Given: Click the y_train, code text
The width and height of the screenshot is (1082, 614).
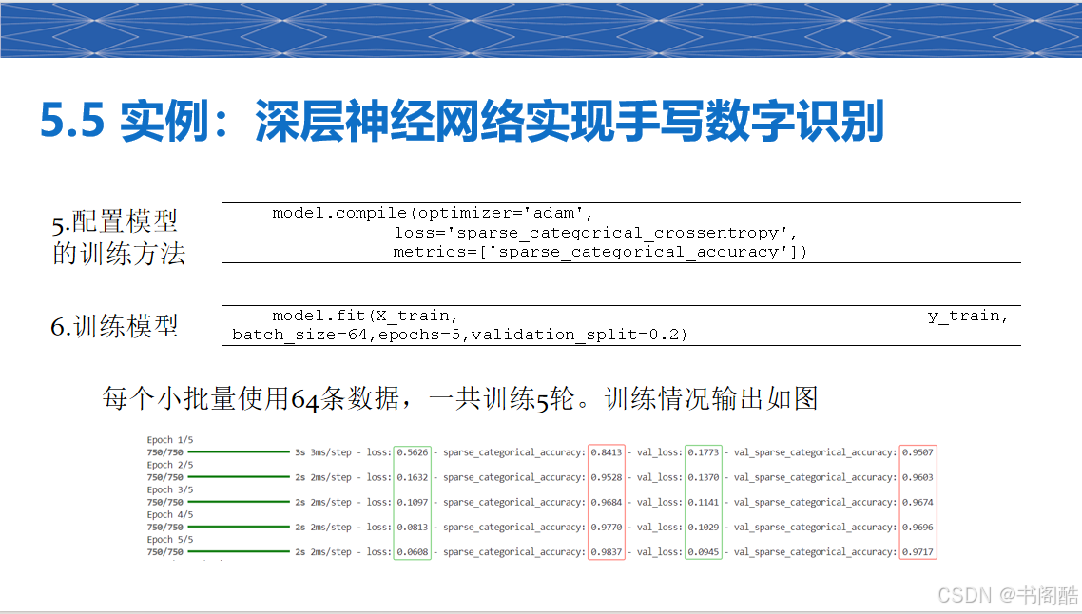Looking at the screenshot, I should 968,316.
